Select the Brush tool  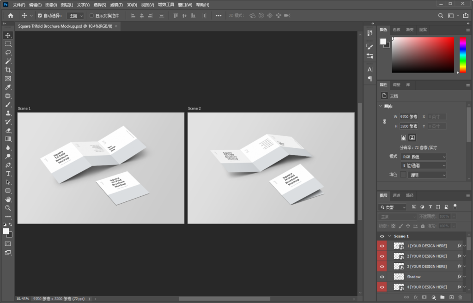point(8,104)
